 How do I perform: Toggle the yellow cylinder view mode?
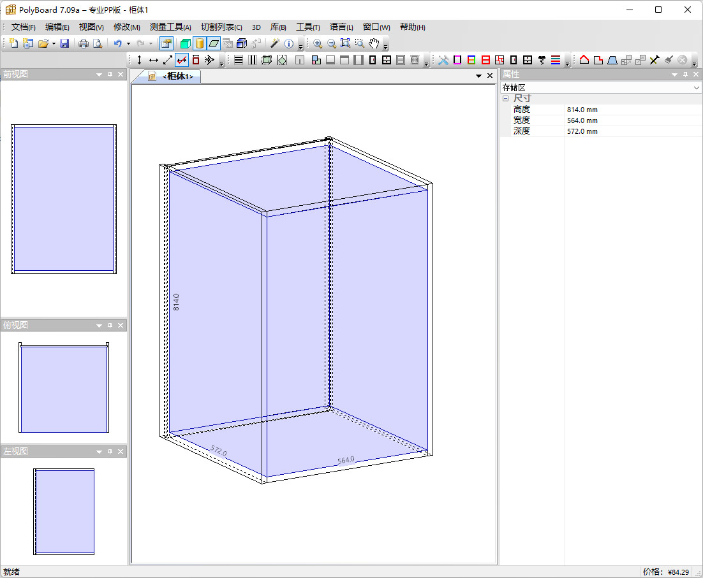tap(200, 43)
